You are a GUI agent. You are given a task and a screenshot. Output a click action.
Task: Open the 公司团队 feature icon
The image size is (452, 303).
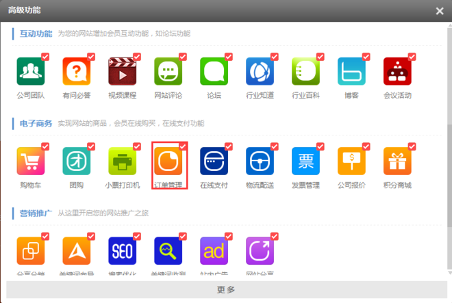coord(31,71)
